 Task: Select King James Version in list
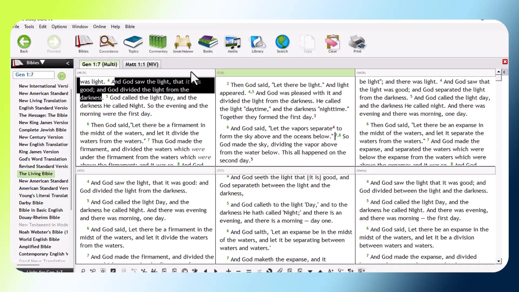pos(39,152)
